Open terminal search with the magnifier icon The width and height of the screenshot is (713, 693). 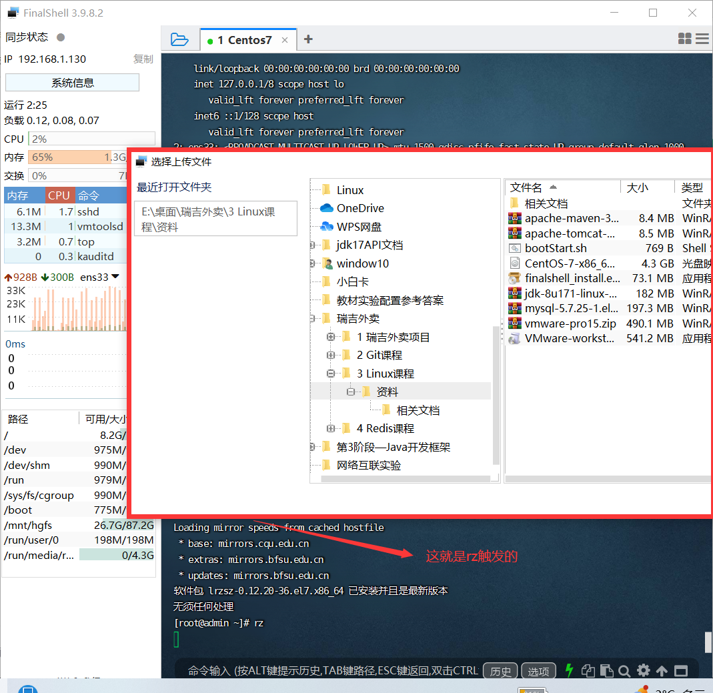point(624,671)
